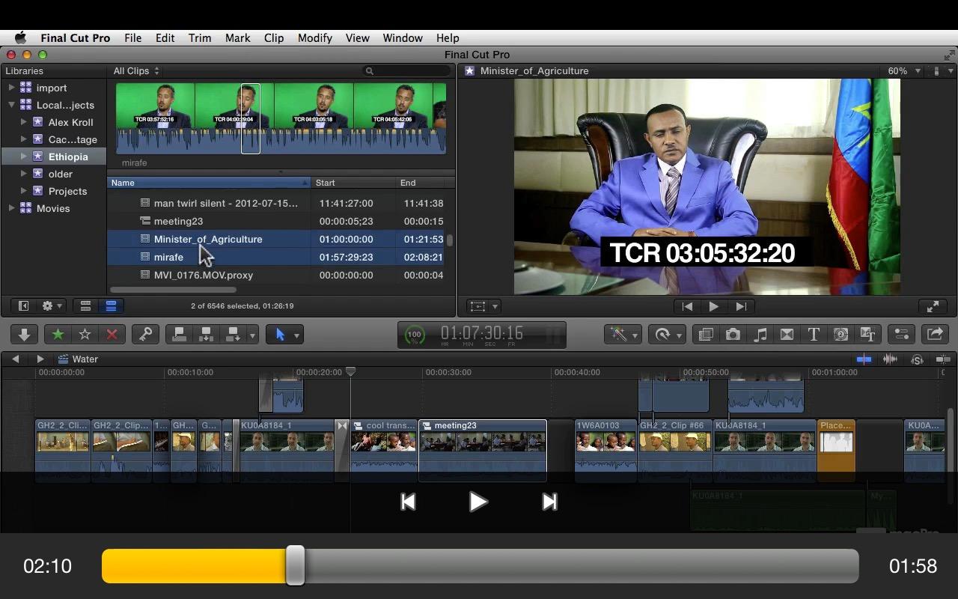Toggle audio skimming waveform button
Image resolution: width=958 pixels, height=599 pixels.
[891, 359]
